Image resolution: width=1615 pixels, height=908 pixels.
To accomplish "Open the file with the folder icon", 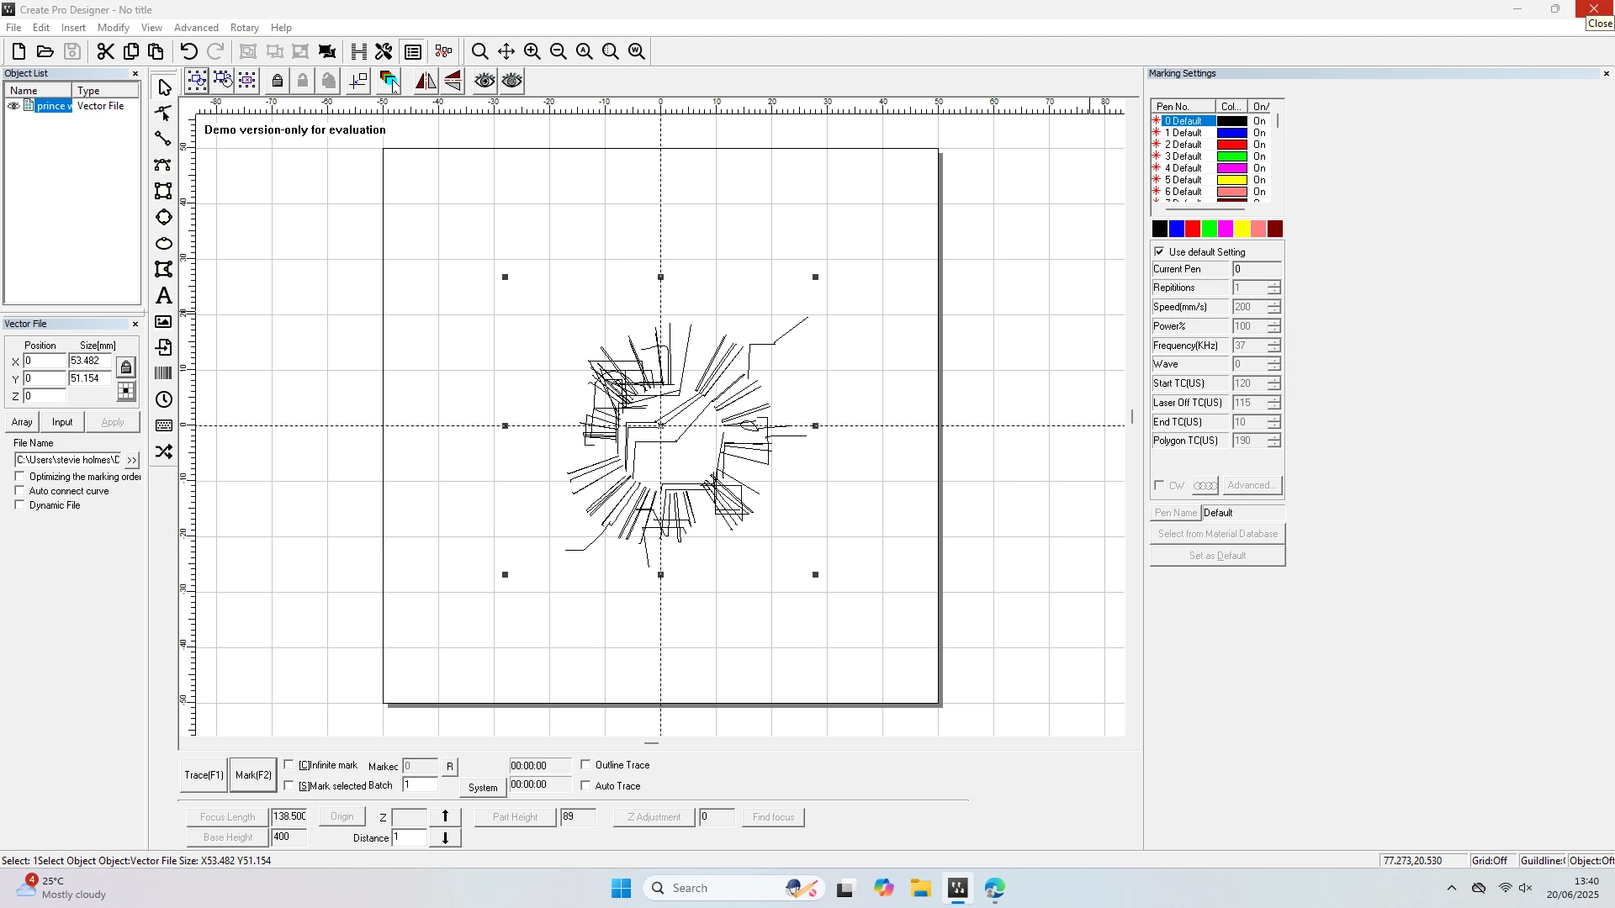I will (45, 52).
